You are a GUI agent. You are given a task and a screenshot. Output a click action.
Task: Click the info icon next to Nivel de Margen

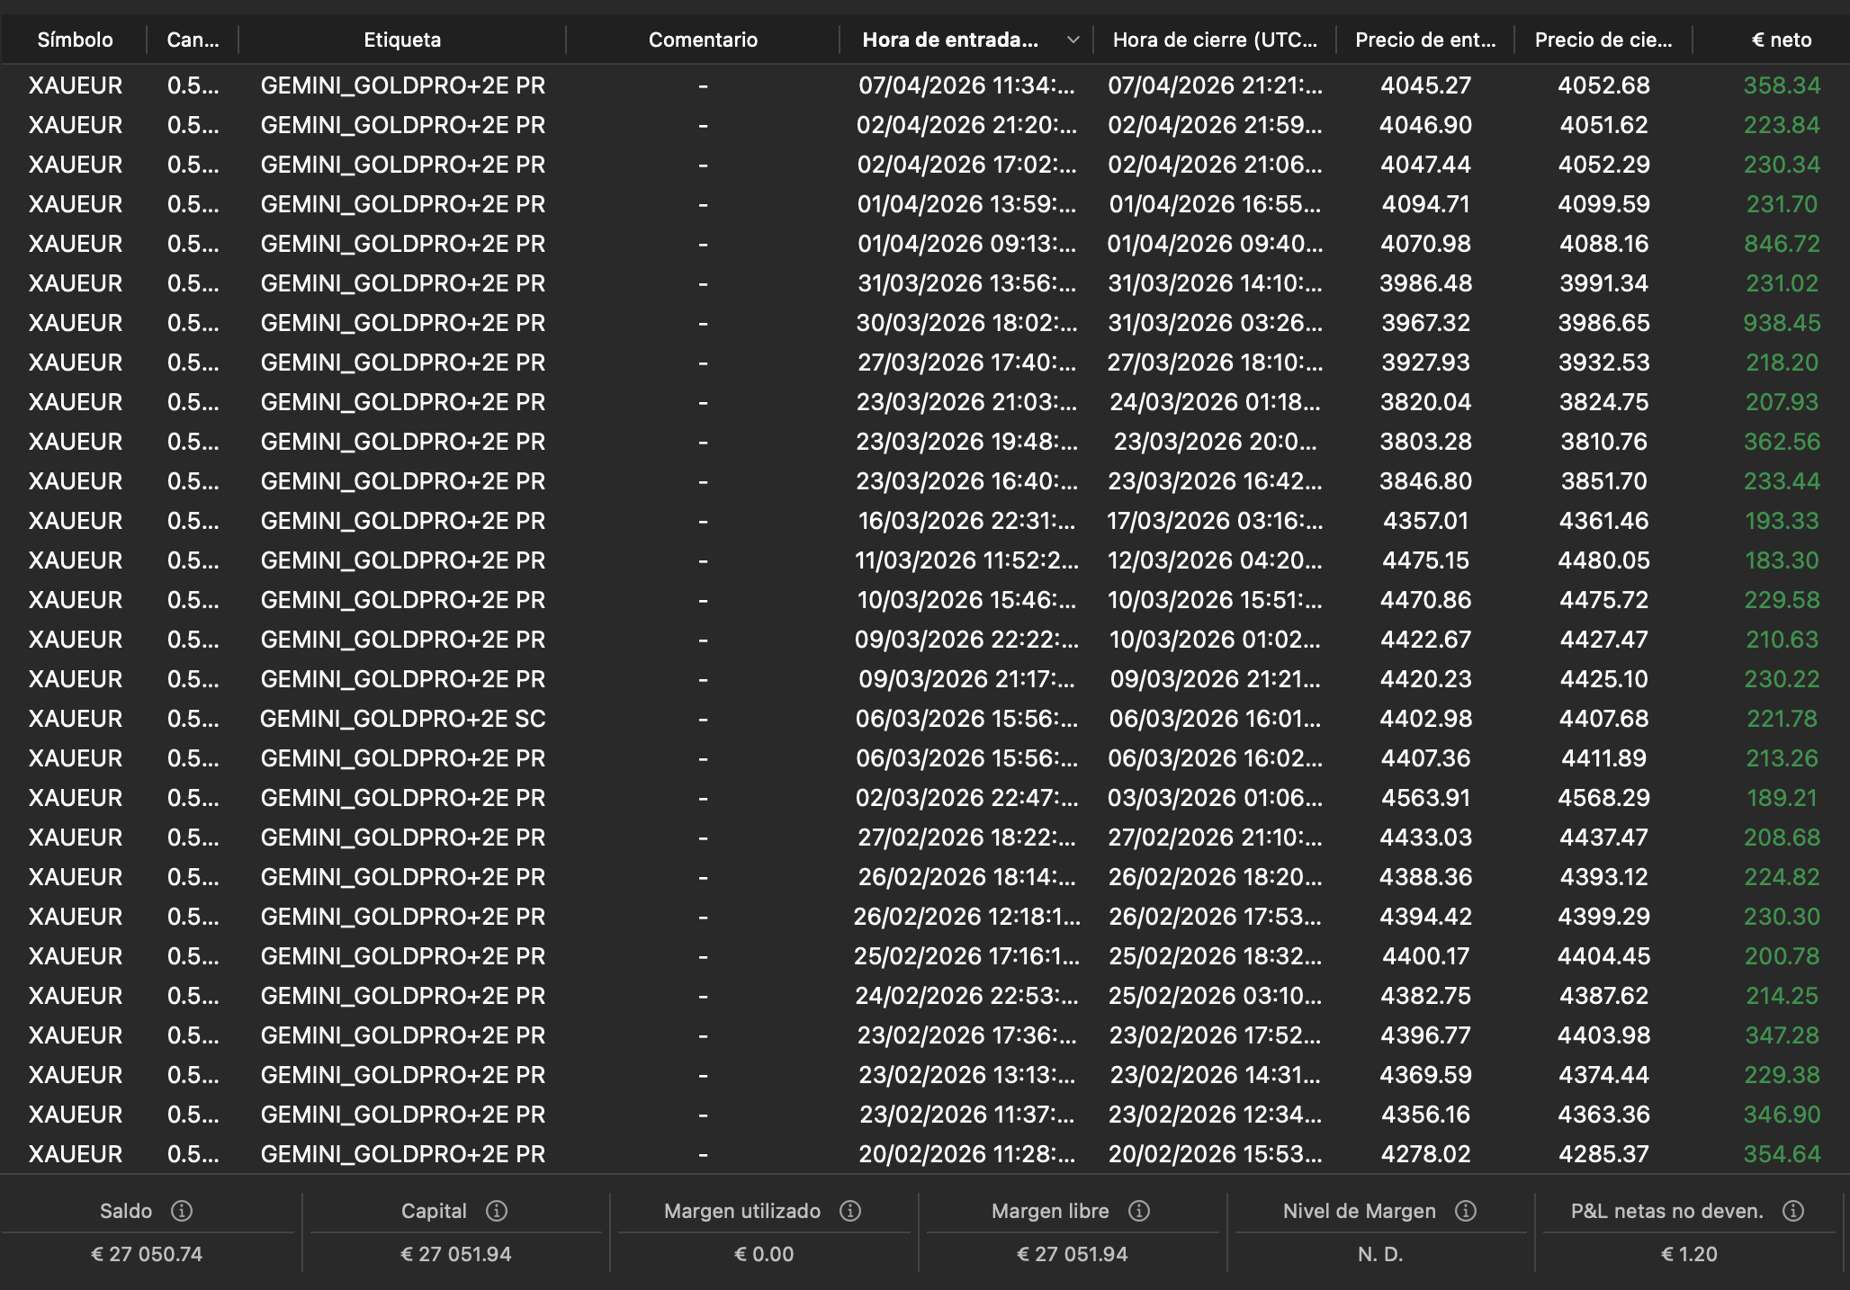[x=1467, y=1211]
